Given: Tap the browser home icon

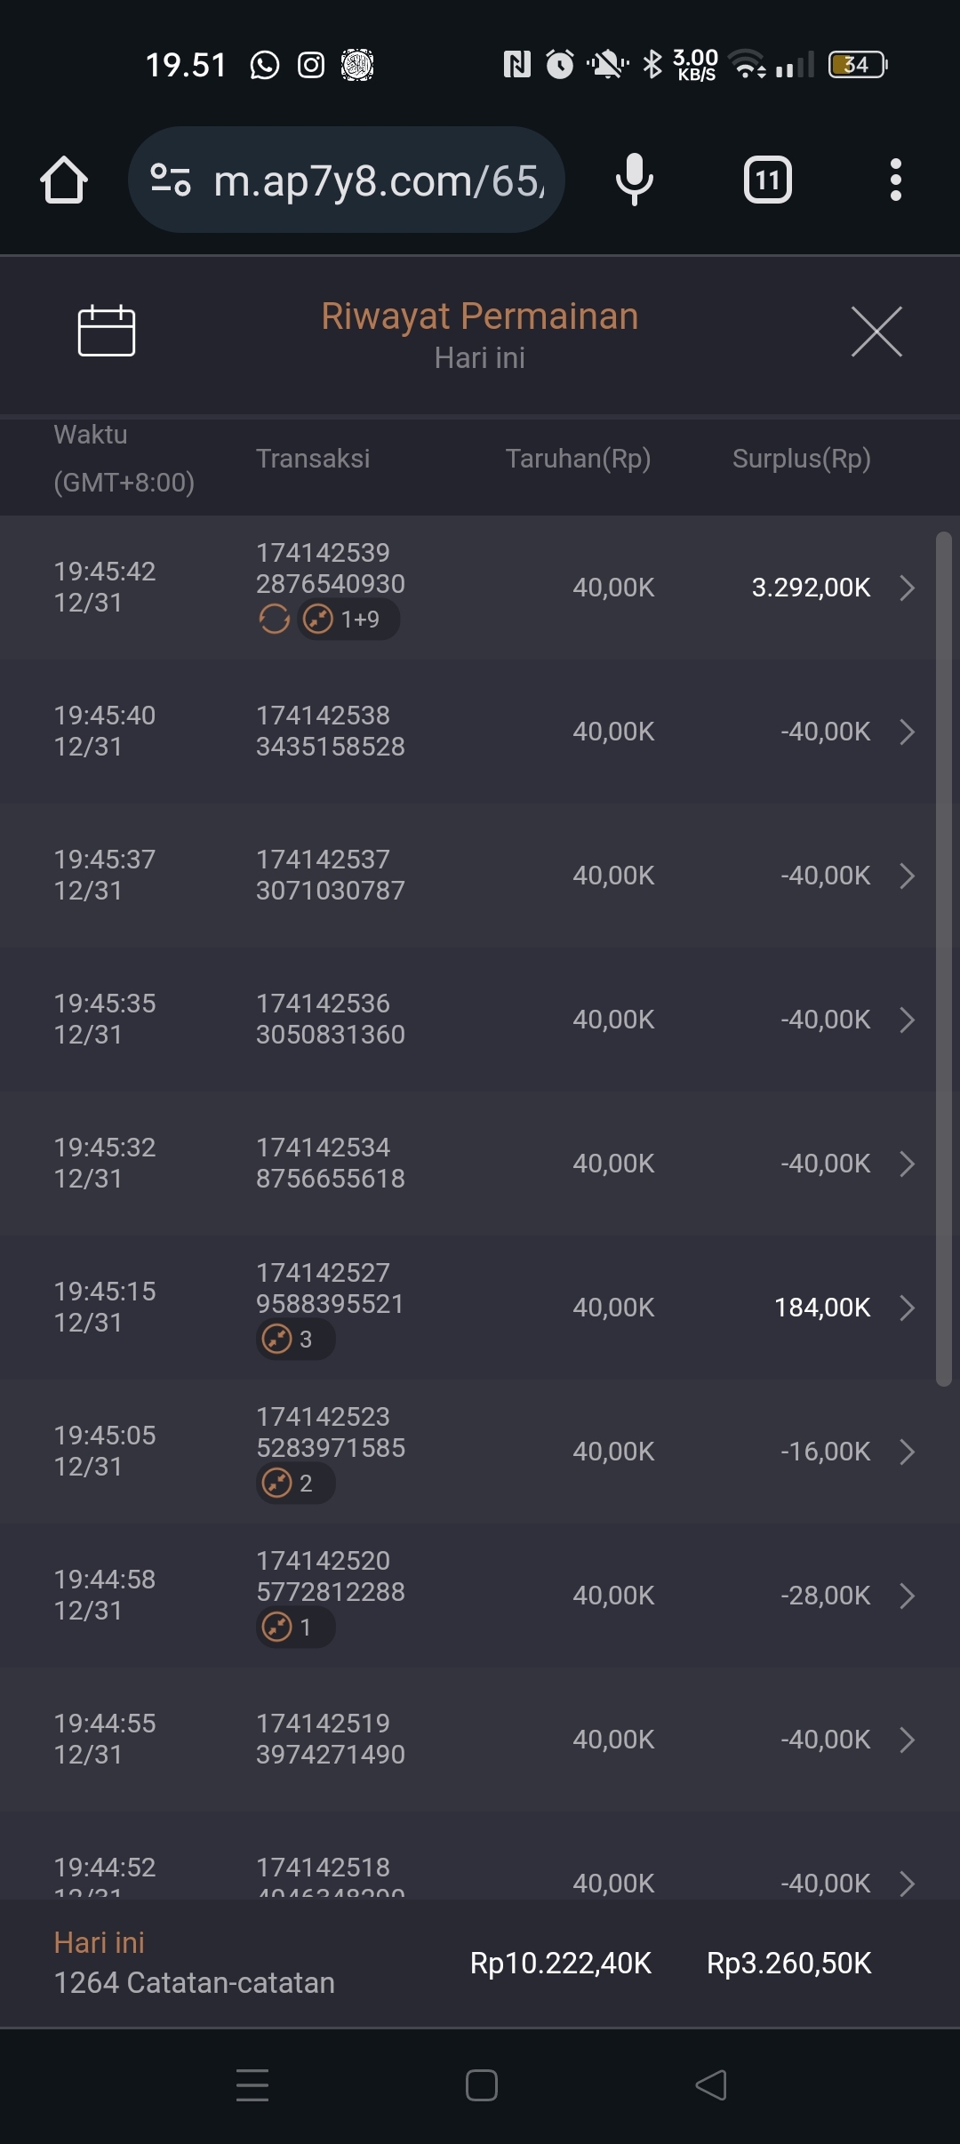Looking at the screenshot, I should (64, 180).
